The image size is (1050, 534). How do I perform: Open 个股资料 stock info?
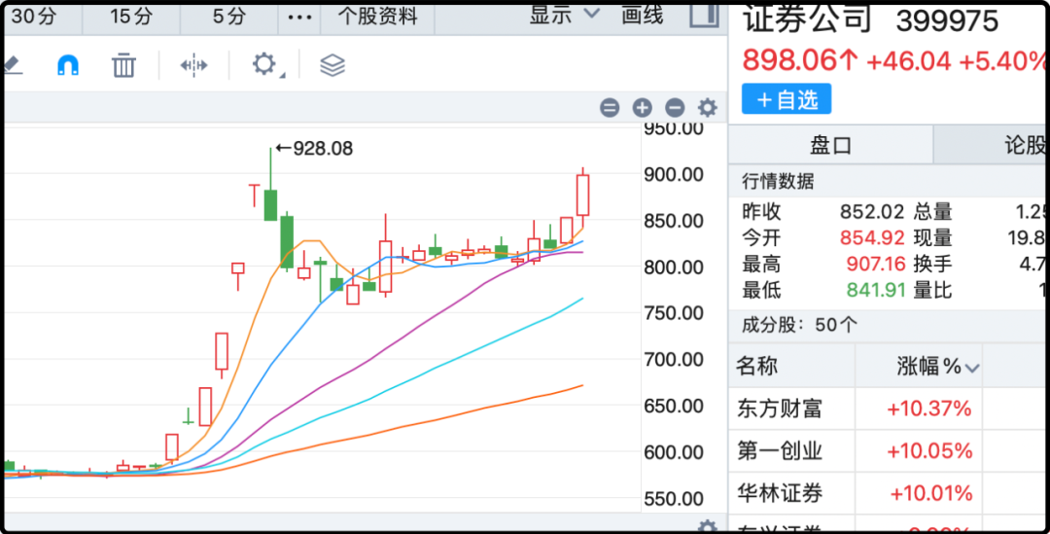(x=377, y=17)
